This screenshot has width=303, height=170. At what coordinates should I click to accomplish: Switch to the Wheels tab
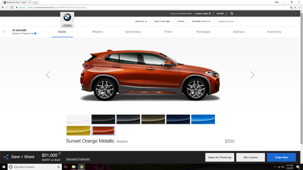pyautogui.click(x=97, y=32)
